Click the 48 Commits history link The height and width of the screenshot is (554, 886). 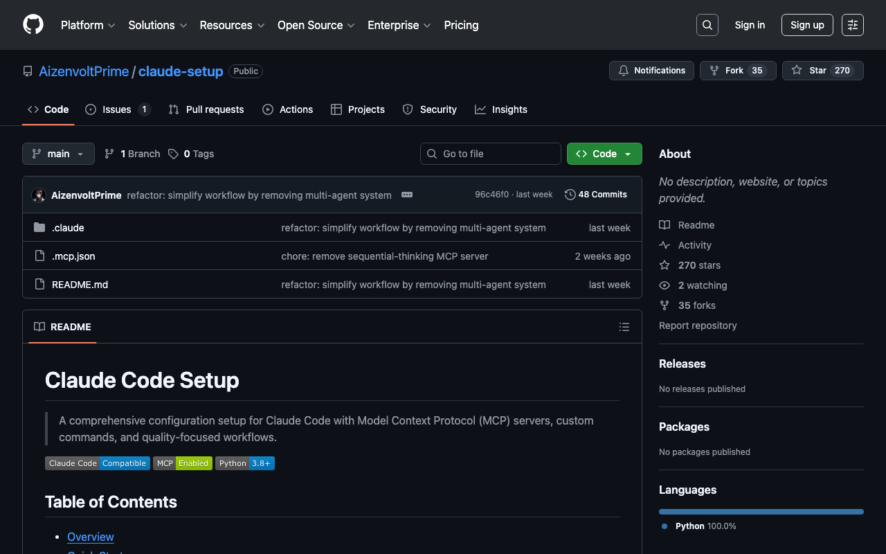(x=596, y=195)
